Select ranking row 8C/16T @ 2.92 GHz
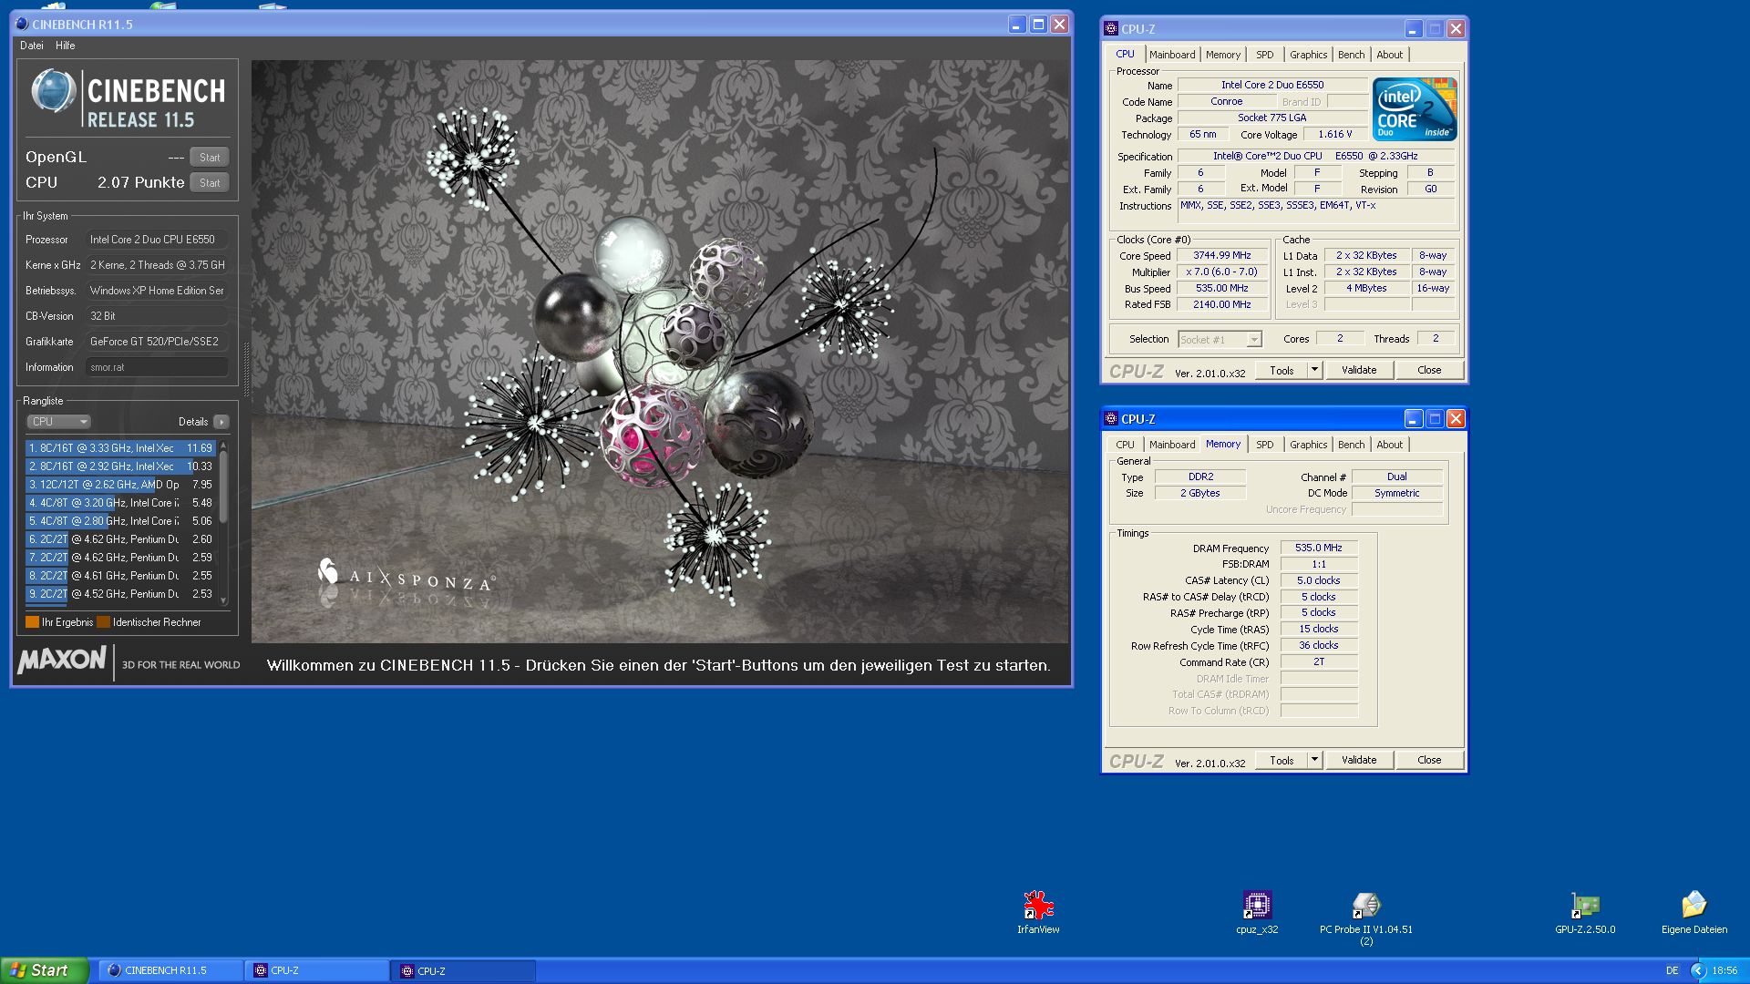Image resolution: width=1750 pixels, height=984 pixels. 120,466
